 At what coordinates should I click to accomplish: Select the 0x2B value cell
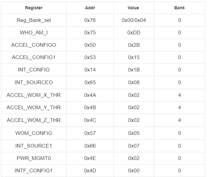(x=134, y=45)
